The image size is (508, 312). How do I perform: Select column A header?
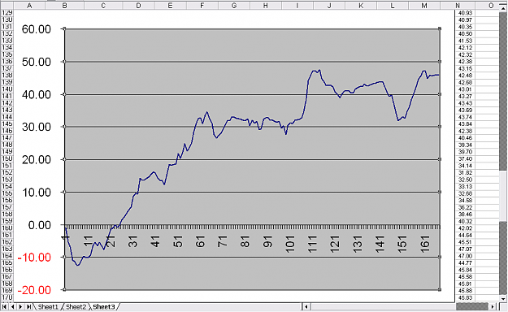click(x=29, y=6)
